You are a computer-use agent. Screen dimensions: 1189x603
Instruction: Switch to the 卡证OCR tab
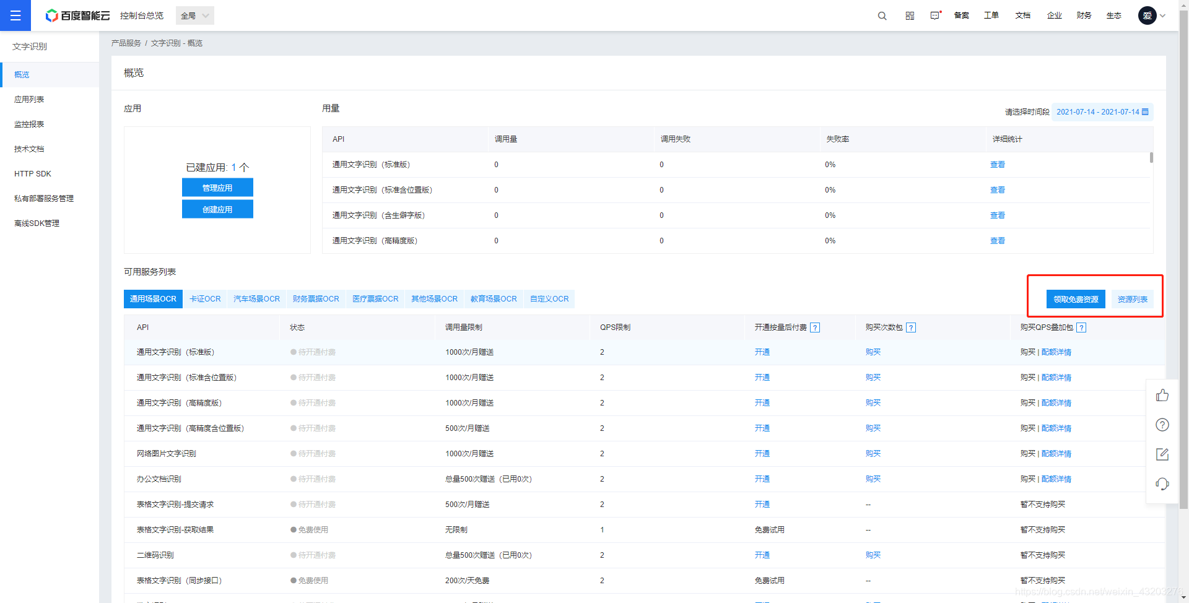coord(205,299)
